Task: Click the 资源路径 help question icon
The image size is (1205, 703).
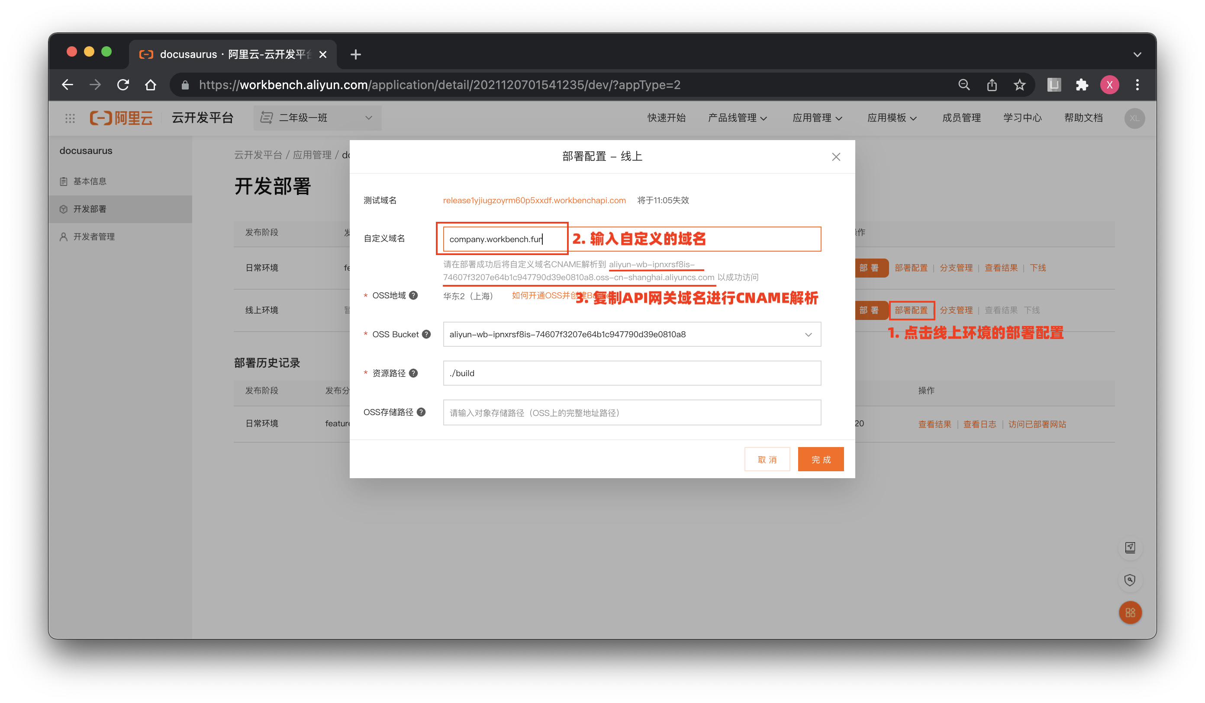Action: pyautogui.click(x=414, y=373)
